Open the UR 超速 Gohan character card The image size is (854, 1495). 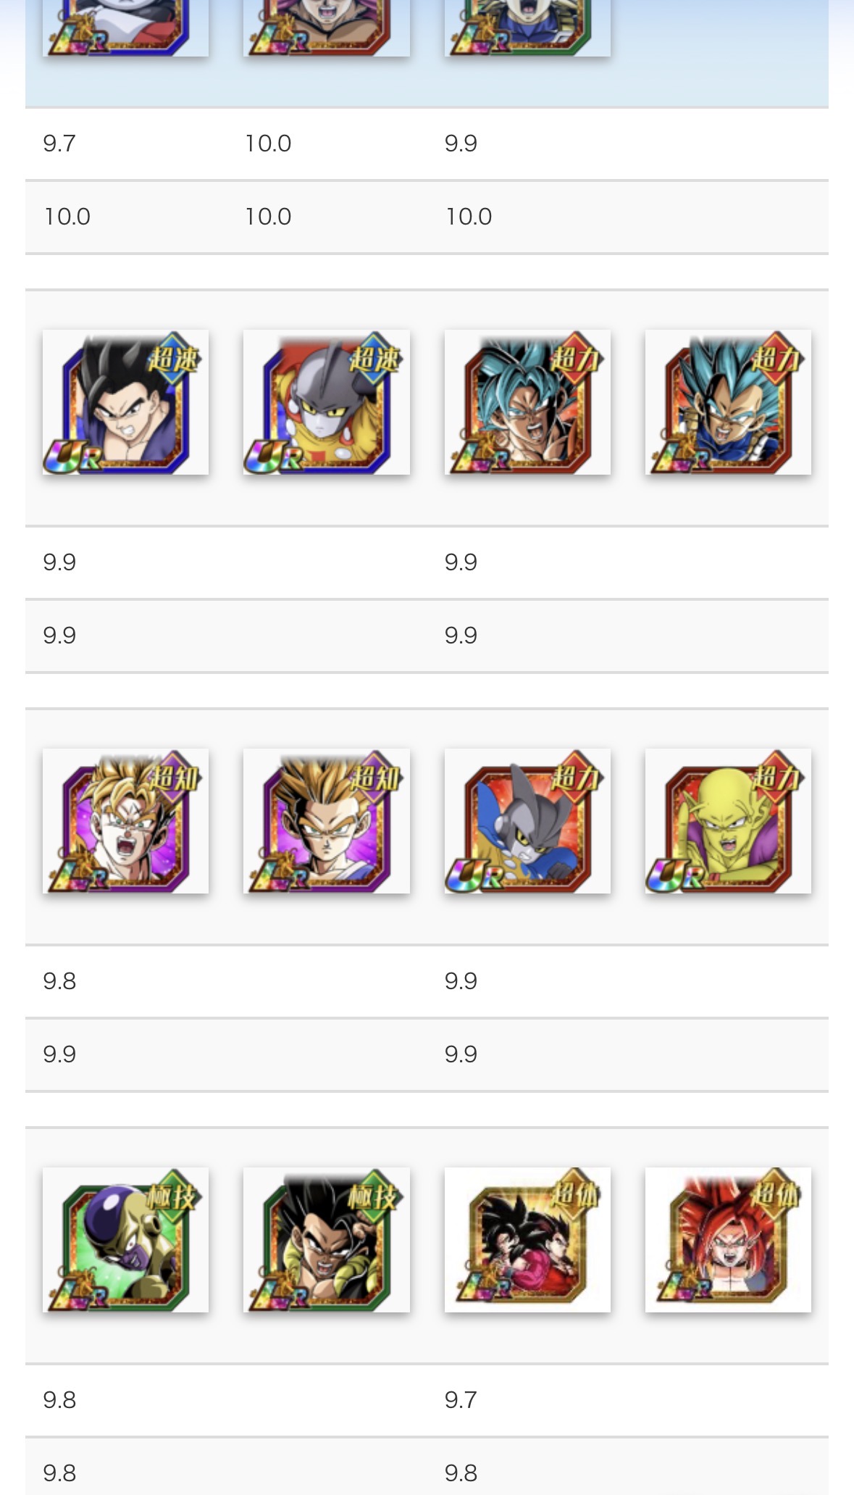coord(125,402)
